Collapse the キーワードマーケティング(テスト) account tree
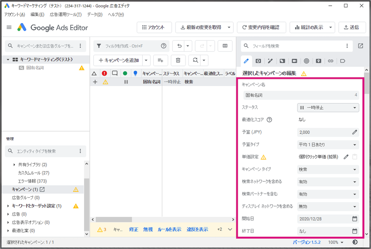Viewport: 371px width, 249px height. point(8,60)
